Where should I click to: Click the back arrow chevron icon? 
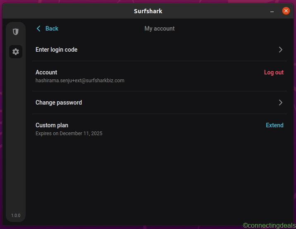(x=38, y=29)
